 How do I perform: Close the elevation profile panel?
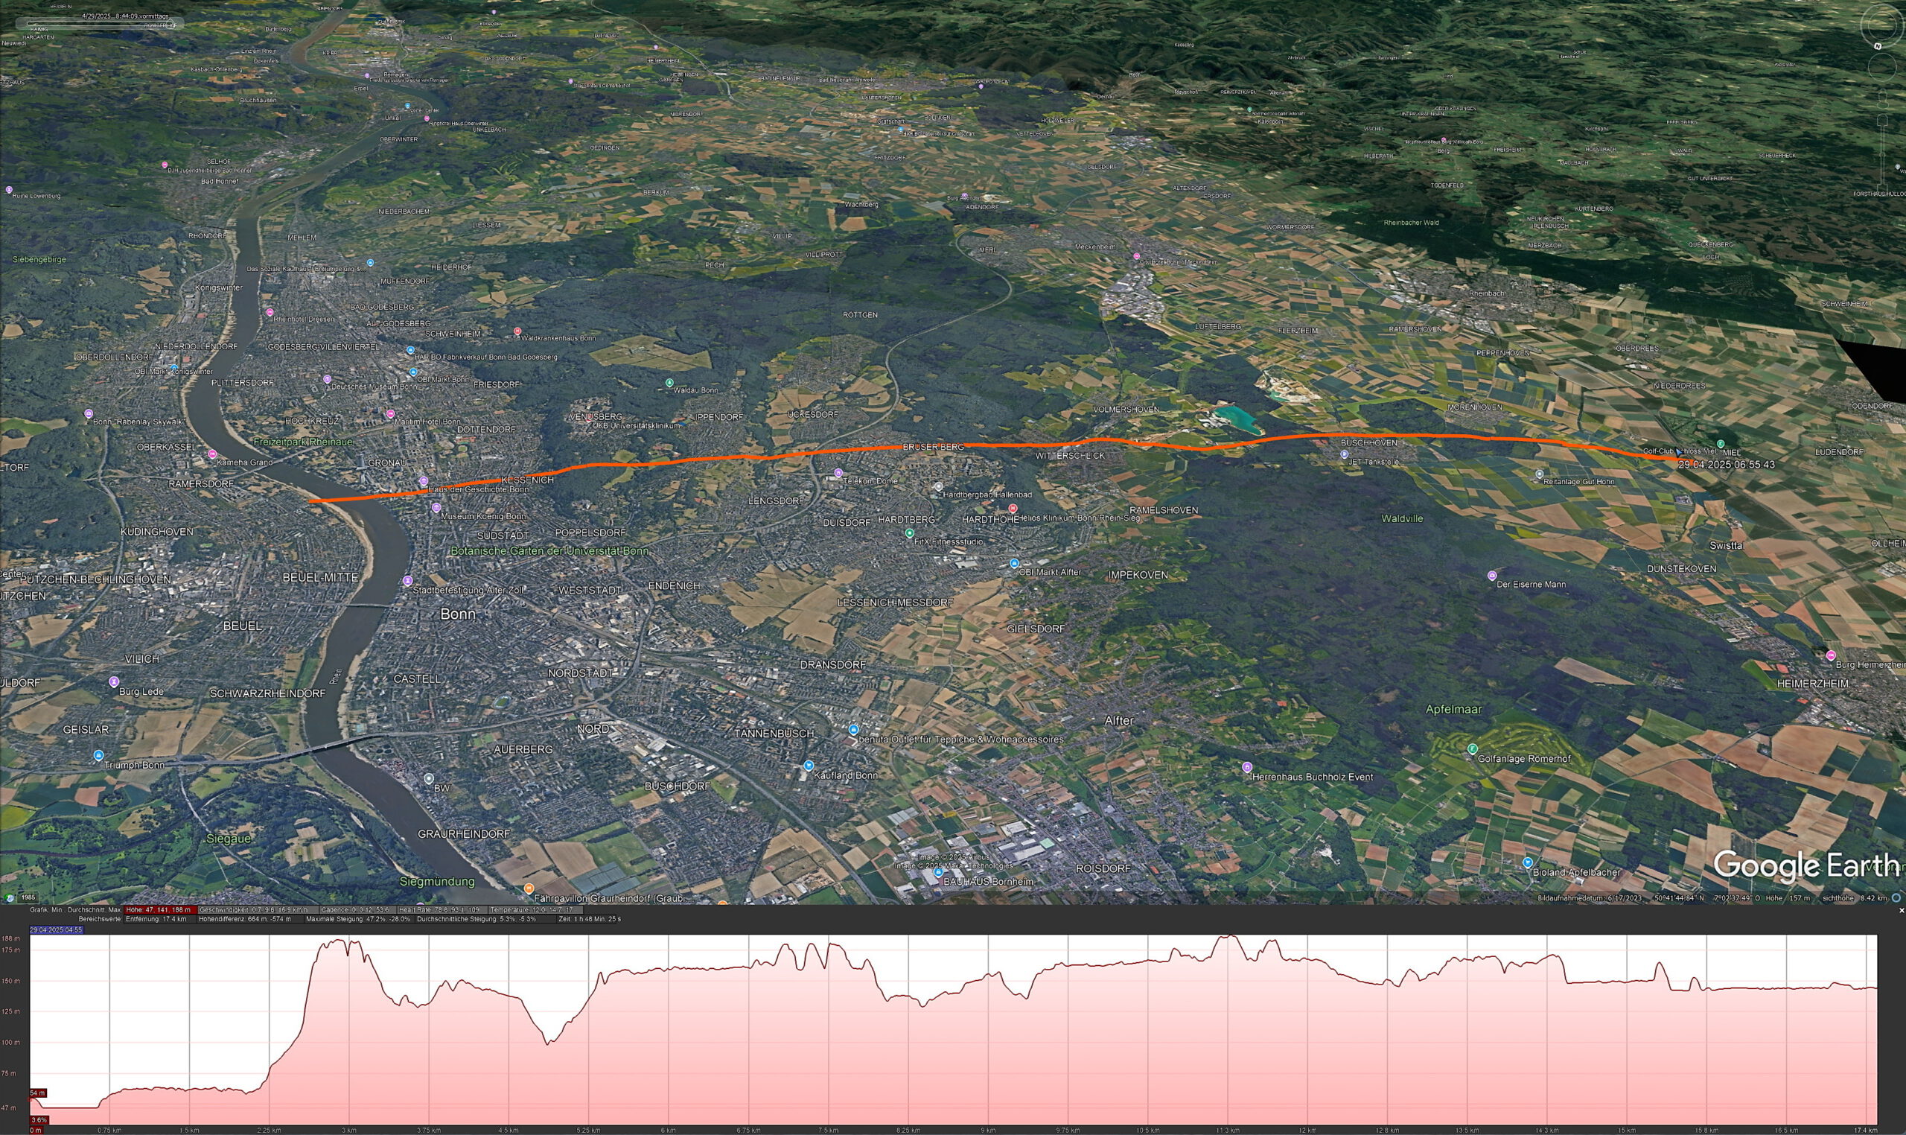click(x=1902, y=911)
